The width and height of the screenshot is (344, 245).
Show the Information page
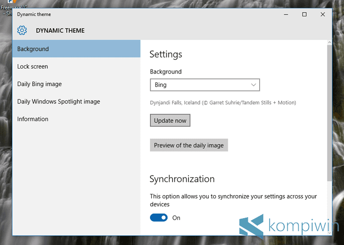[76, 119]
